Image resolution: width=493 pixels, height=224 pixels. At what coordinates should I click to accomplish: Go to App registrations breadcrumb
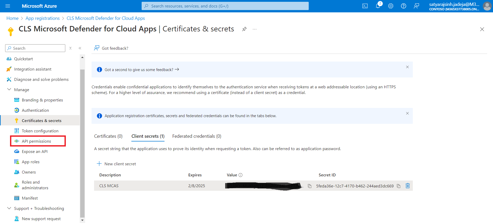(42, 18)
